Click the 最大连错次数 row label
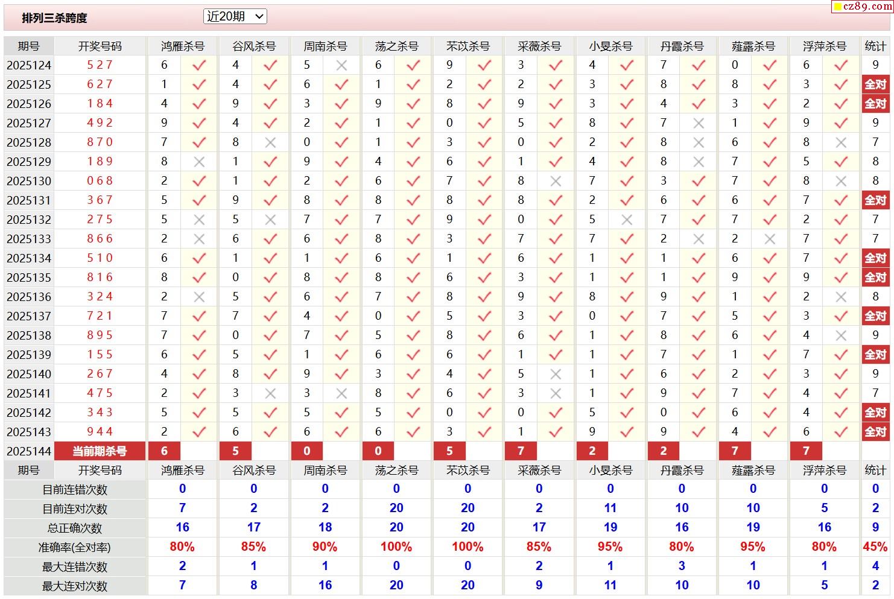This screenshot has width=894, height=599. click(x=75, y=567)
